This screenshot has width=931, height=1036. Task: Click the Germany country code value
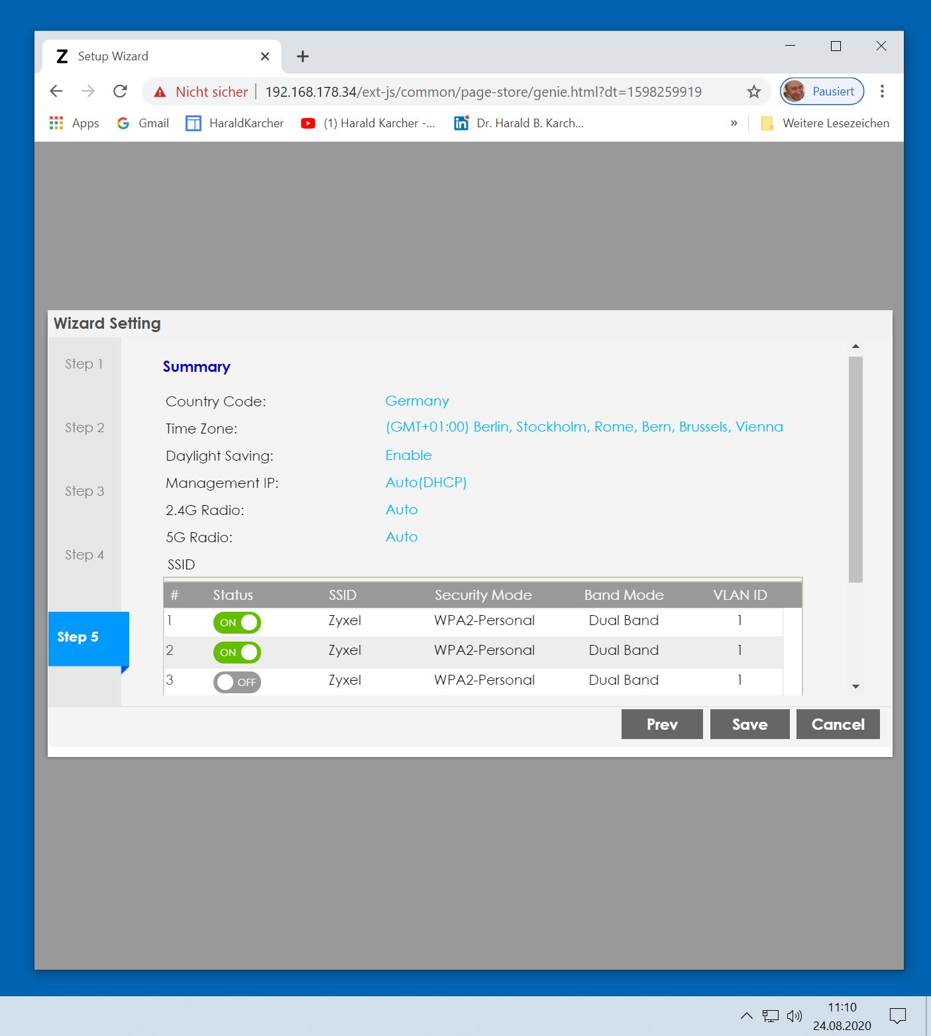pos(417,401)
